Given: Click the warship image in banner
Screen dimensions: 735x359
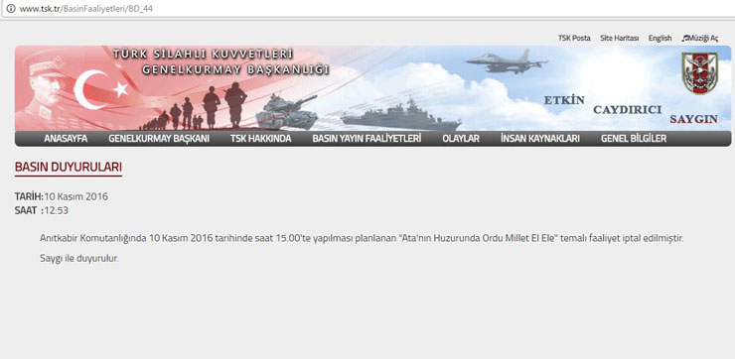Looking at the screenshot, I should 401,115.
